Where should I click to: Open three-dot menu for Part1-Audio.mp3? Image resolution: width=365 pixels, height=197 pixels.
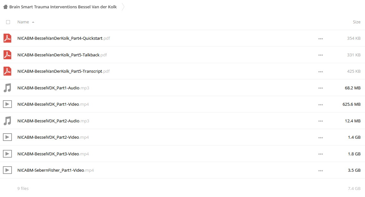tap(321, 88)
